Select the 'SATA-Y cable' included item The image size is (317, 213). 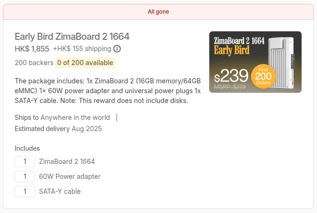[60, 191]
